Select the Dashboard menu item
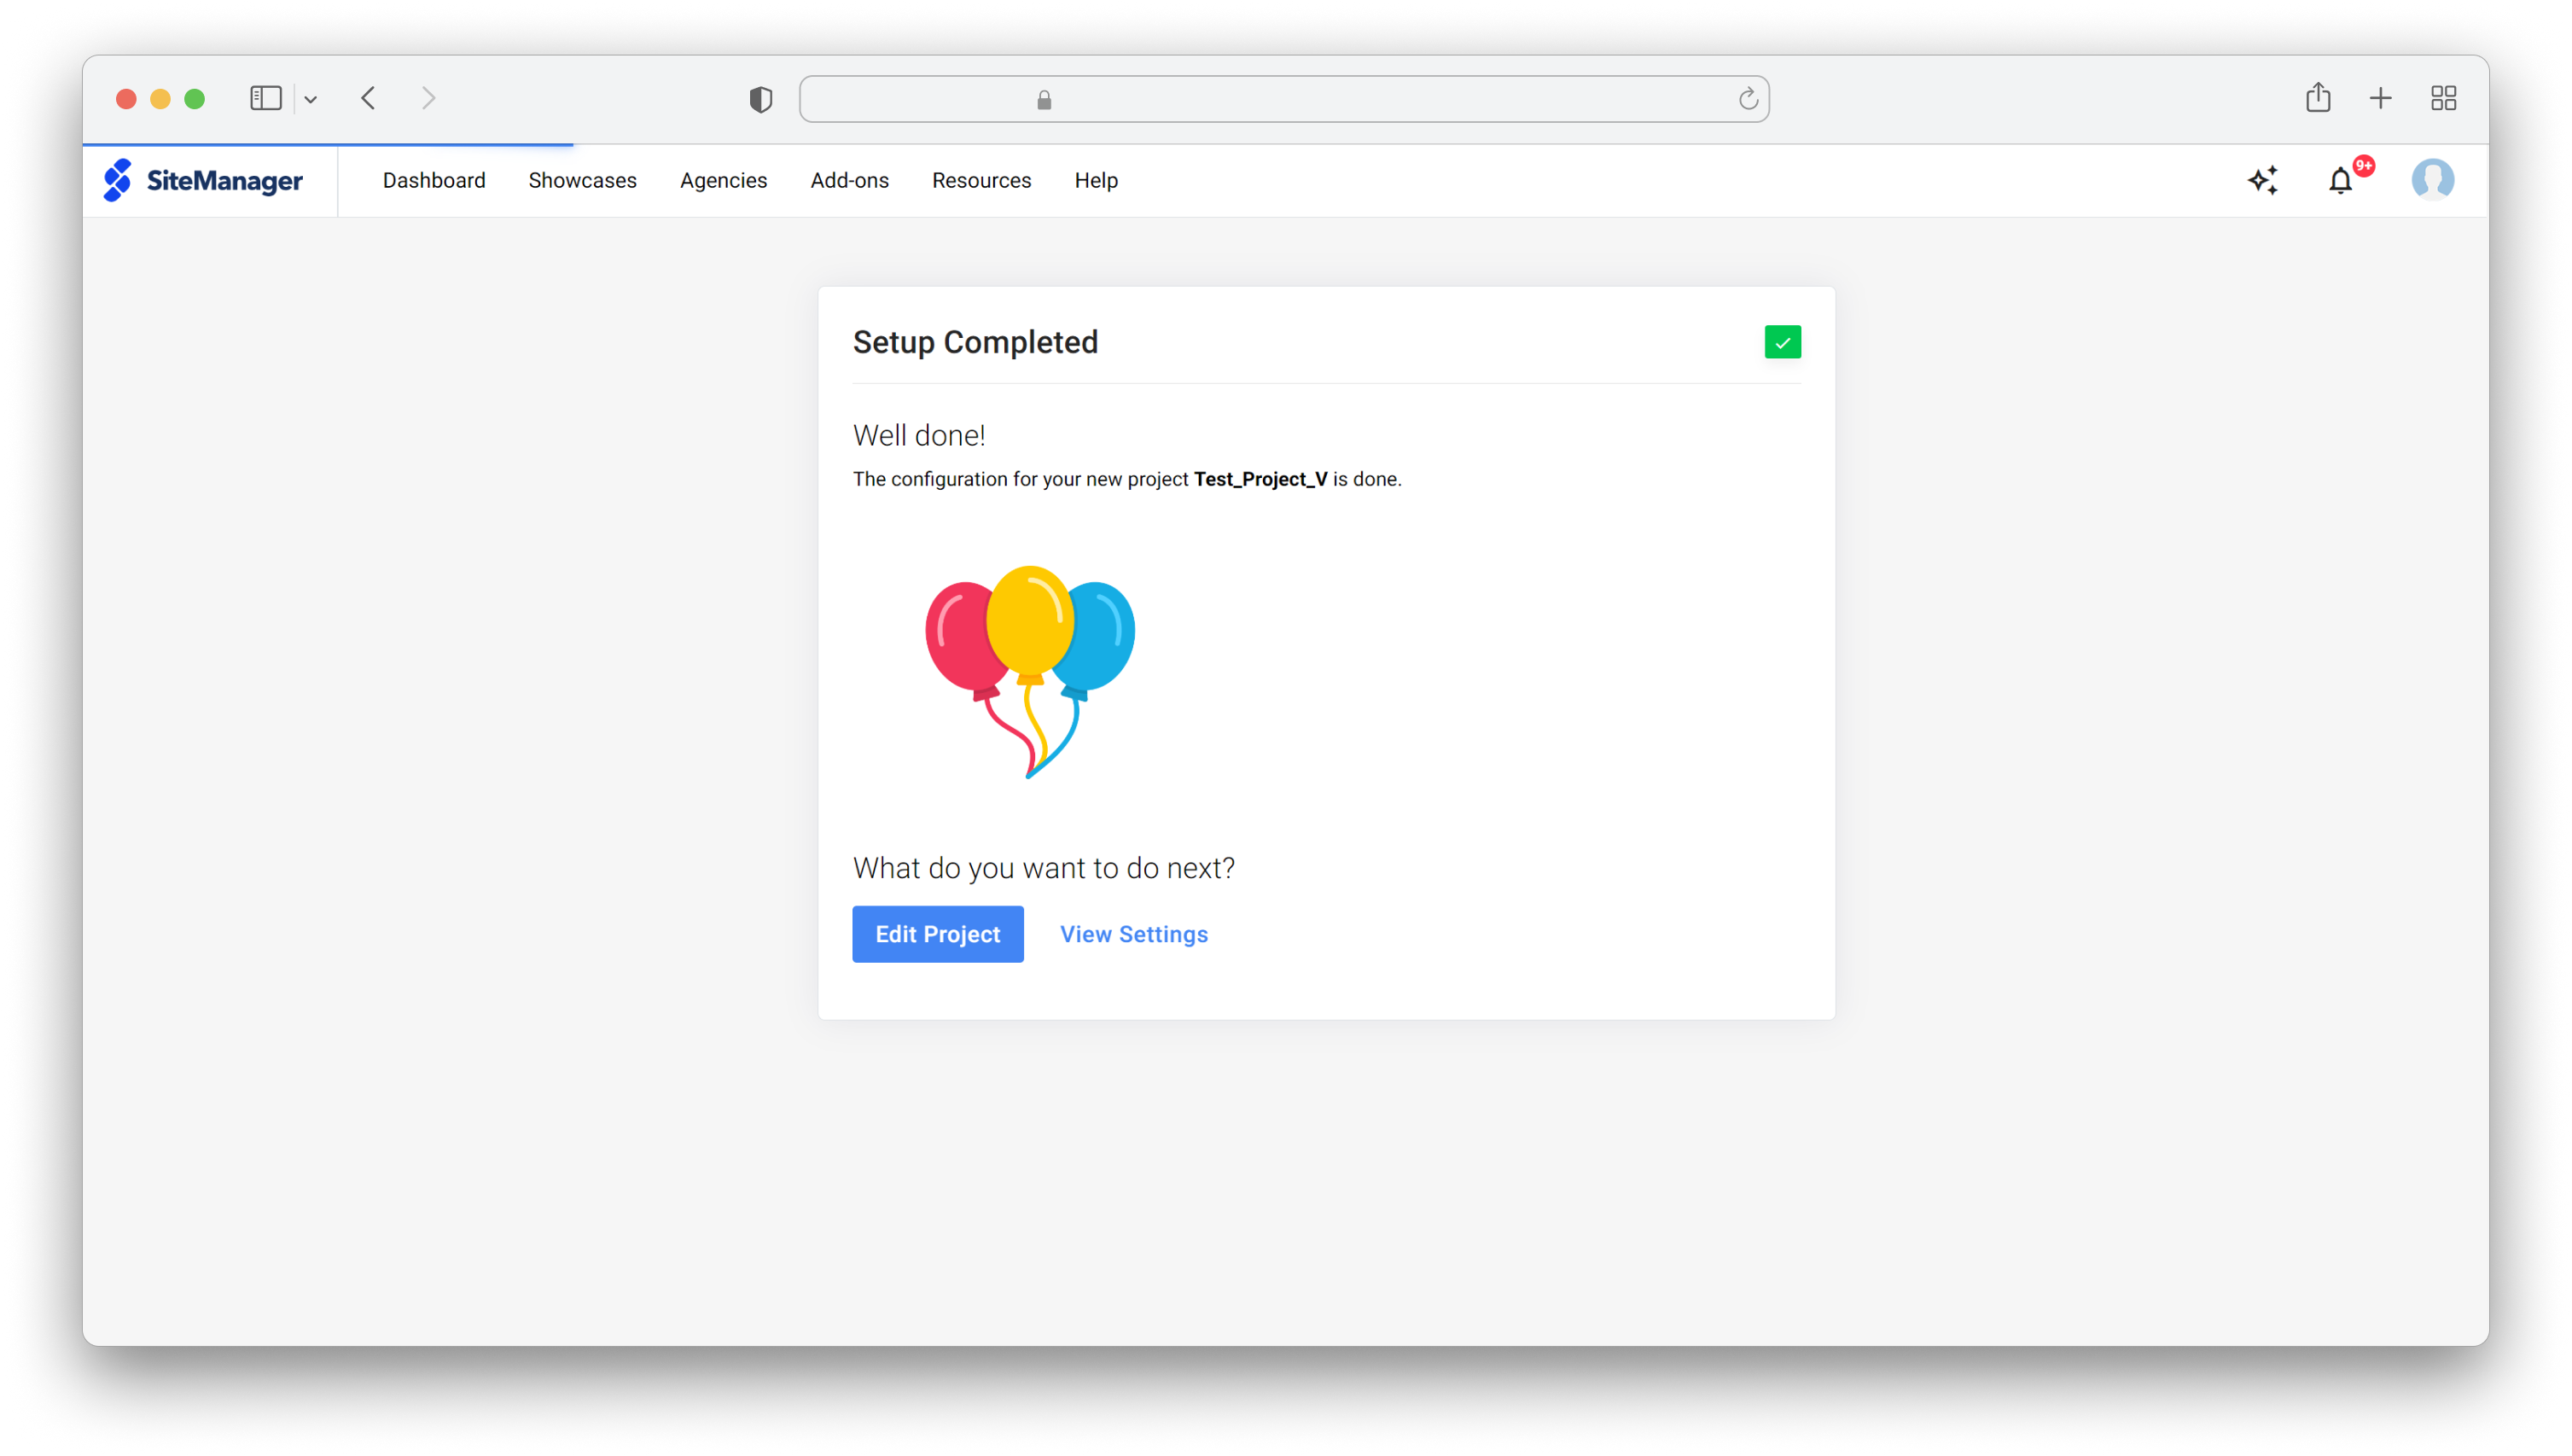 (433, 180)
